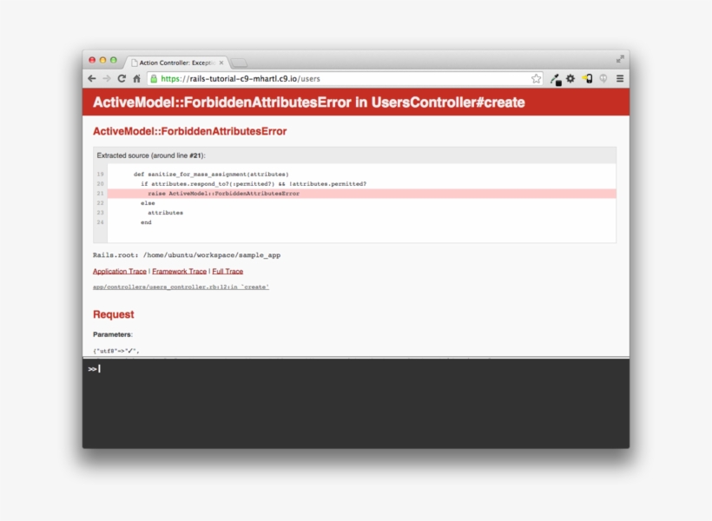Open users_controller.rb:12 trace line

point(181,287)
